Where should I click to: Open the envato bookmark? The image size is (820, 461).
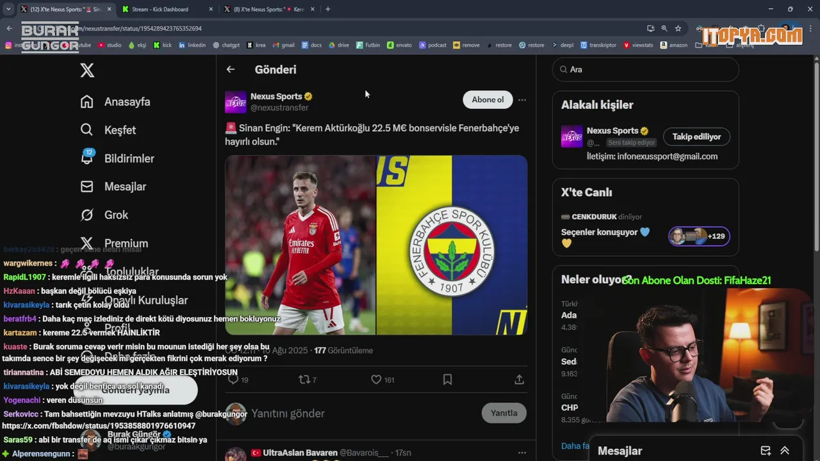(400, 45)
